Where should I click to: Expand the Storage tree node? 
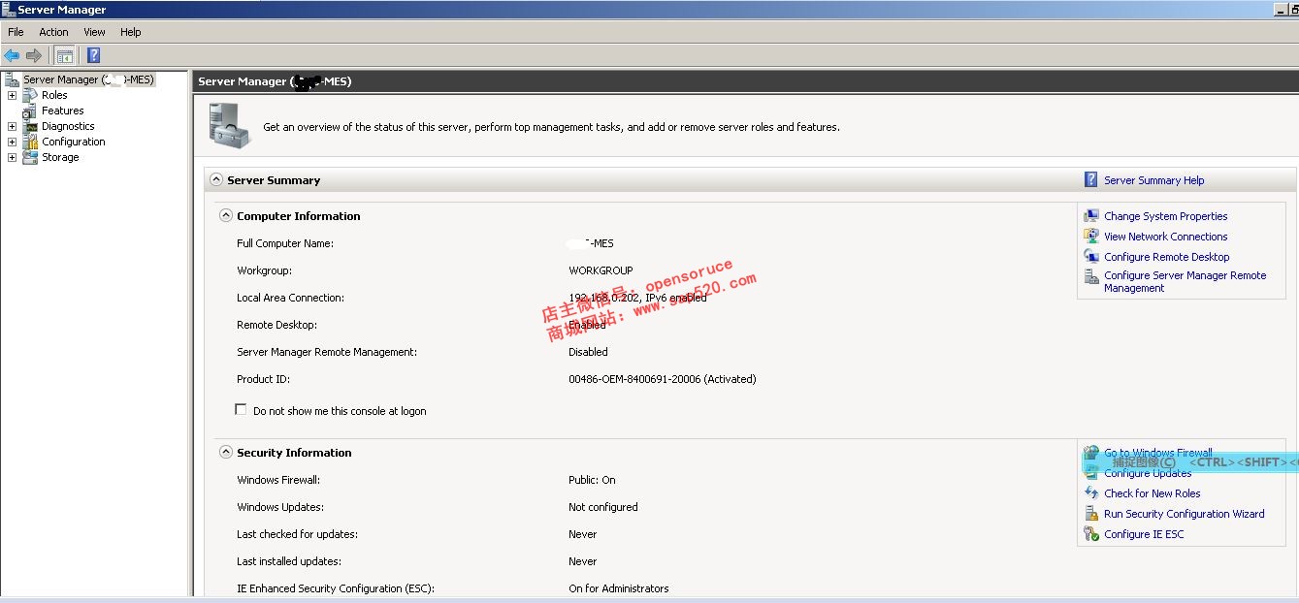[x=12, y=157]
